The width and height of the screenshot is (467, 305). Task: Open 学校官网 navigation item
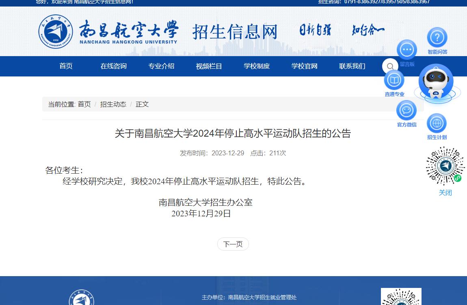(x=304, y=66)
